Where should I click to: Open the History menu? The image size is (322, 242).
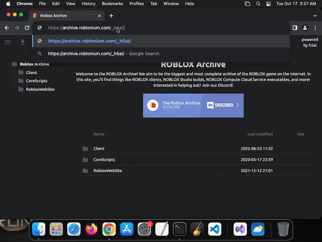pyautogui.click(x=88, y=4)
